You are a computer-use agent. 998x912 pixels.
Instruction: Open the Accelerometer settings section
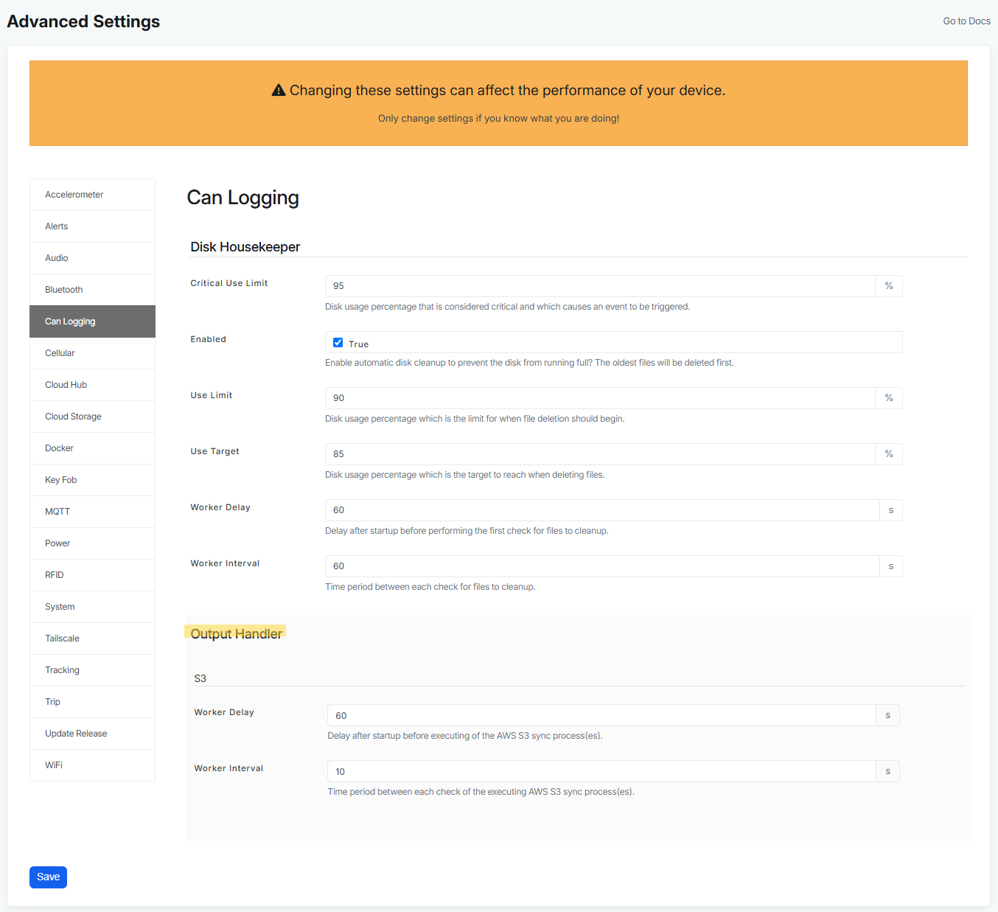pyautogui.click(x=92, y=195)
